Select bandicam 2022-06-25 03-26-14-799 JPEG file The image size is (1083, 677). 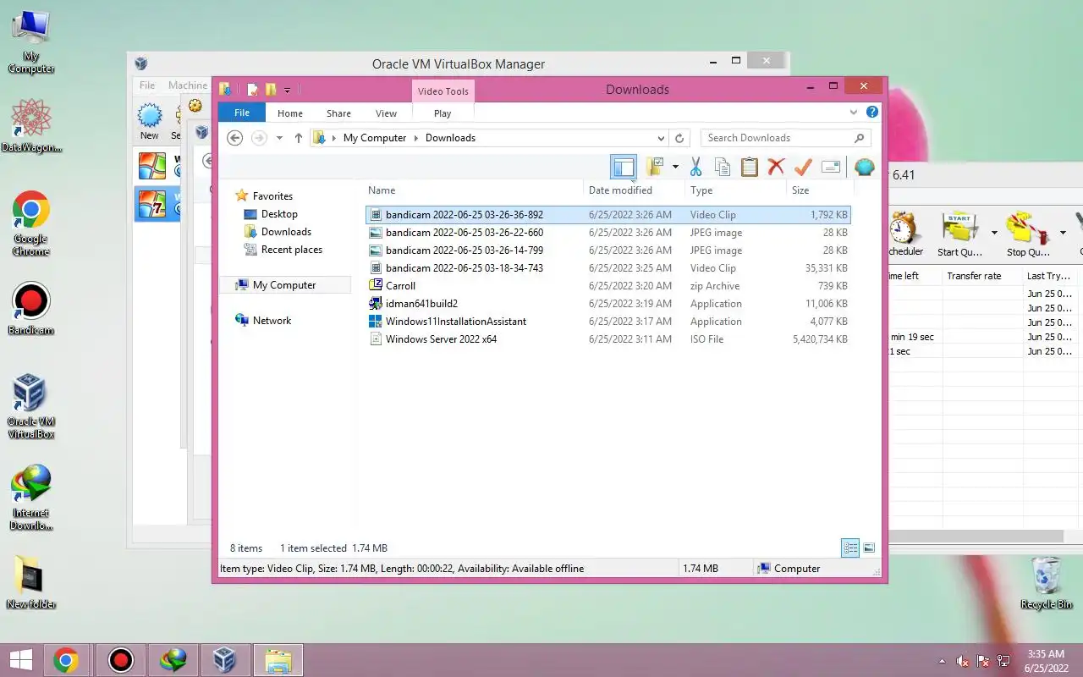tap(608, 250)
